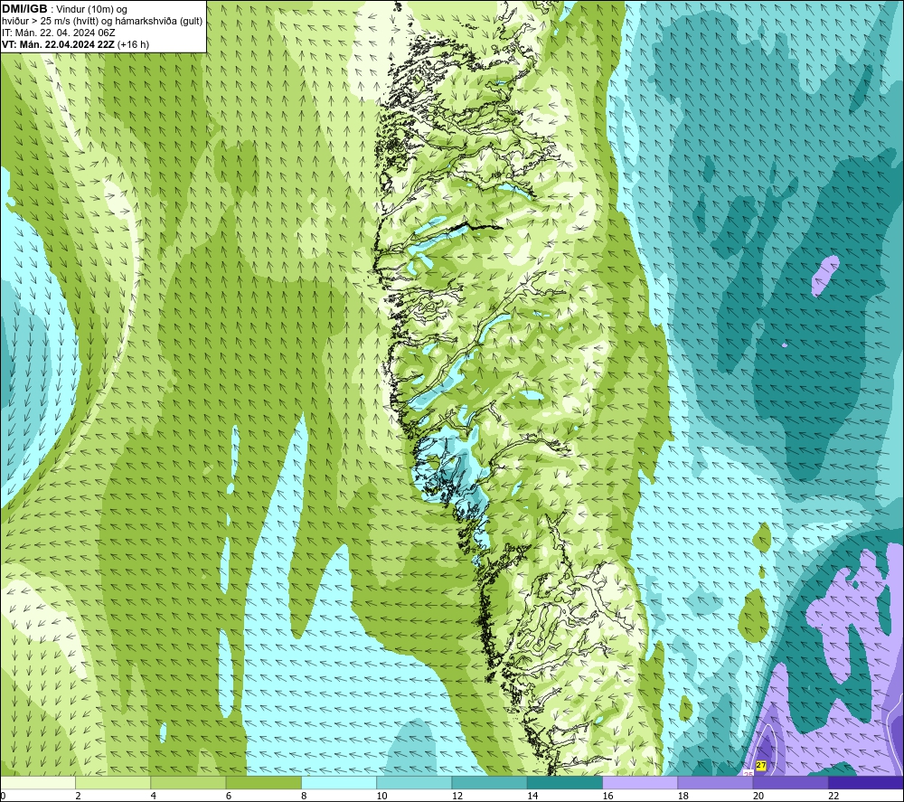
Task: Click the legend number "12"
Action: [x=457, y=797]
